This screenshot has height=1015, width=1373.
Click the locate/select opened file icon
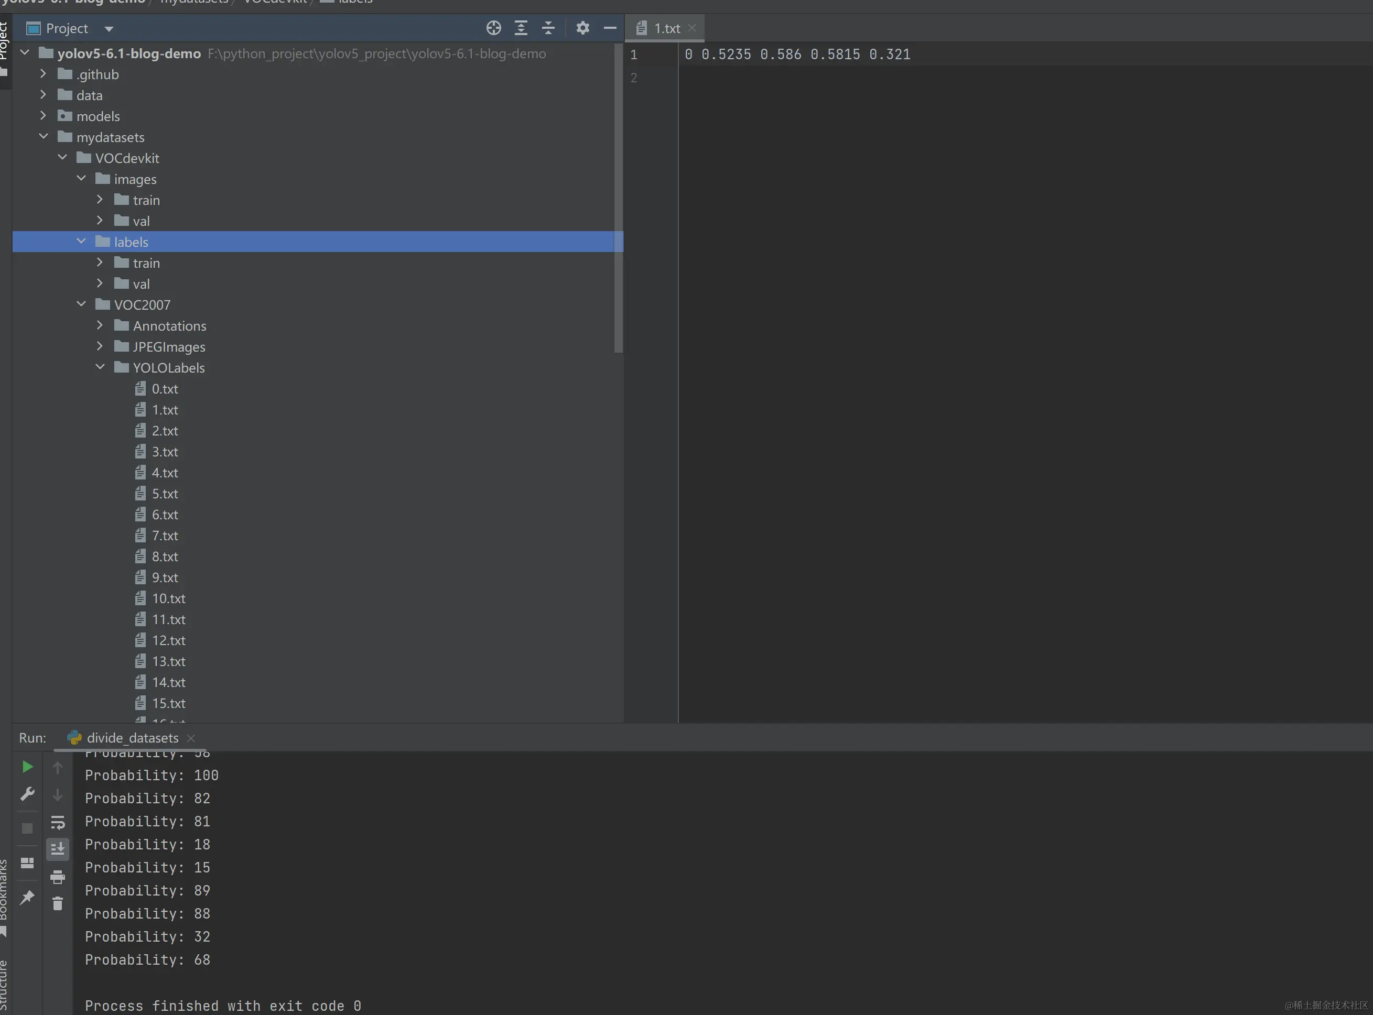click(493, 28)
